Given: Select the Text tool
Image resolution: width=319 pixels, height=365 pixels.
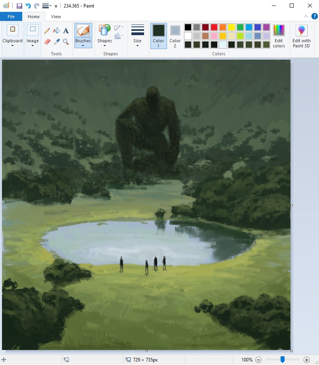Looking at the screenshot, I should (66, 31).
